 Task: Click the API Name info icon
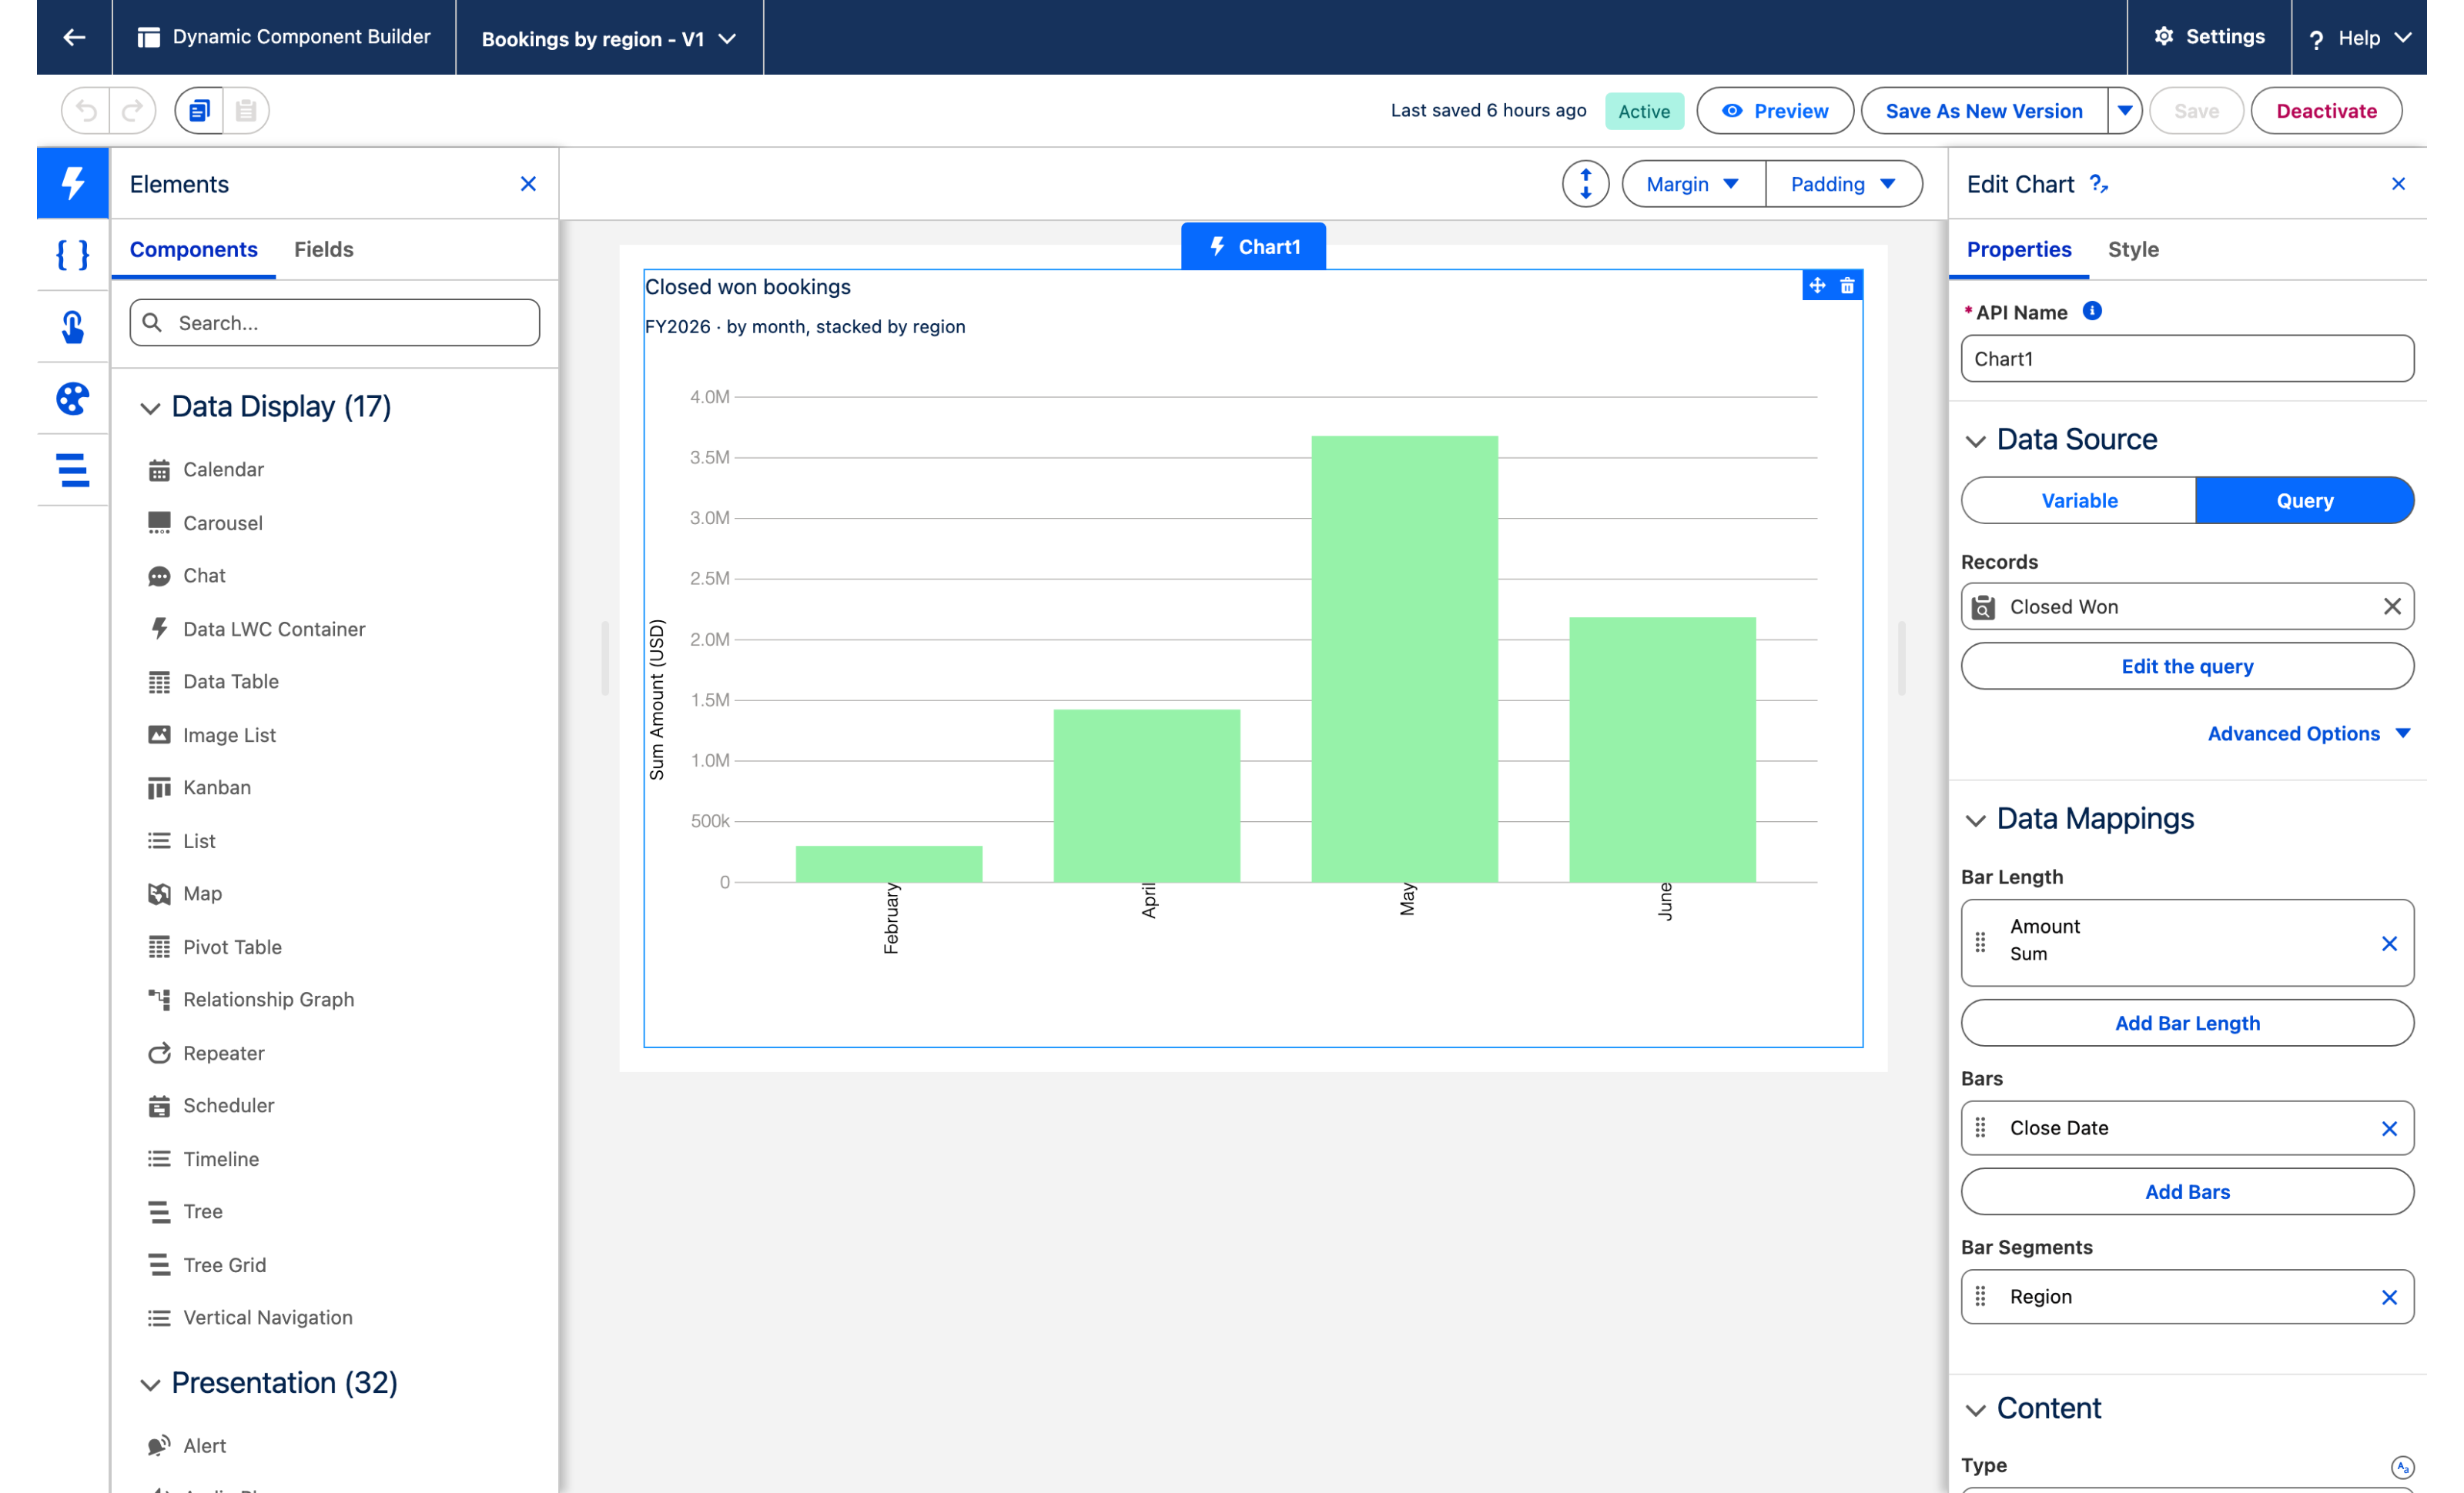(x=2092, y=311)
